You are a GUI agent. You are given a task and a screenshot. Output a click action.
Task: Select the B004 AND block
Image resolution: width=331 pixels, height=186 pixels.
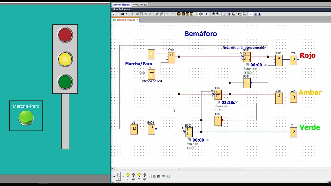pos(279,98)
